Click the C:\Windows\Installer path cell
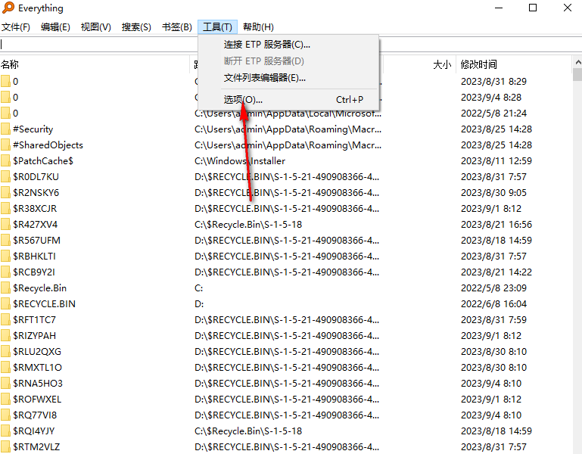 pyautogui.click(x=240, y=161)
